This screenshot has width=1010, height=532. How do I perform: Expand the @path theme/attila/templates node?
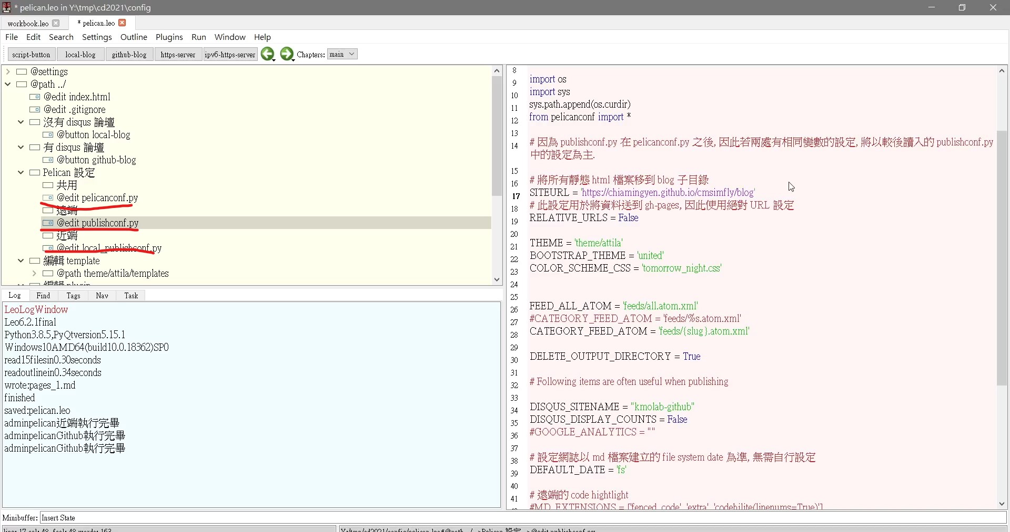(x=34, y=274)
